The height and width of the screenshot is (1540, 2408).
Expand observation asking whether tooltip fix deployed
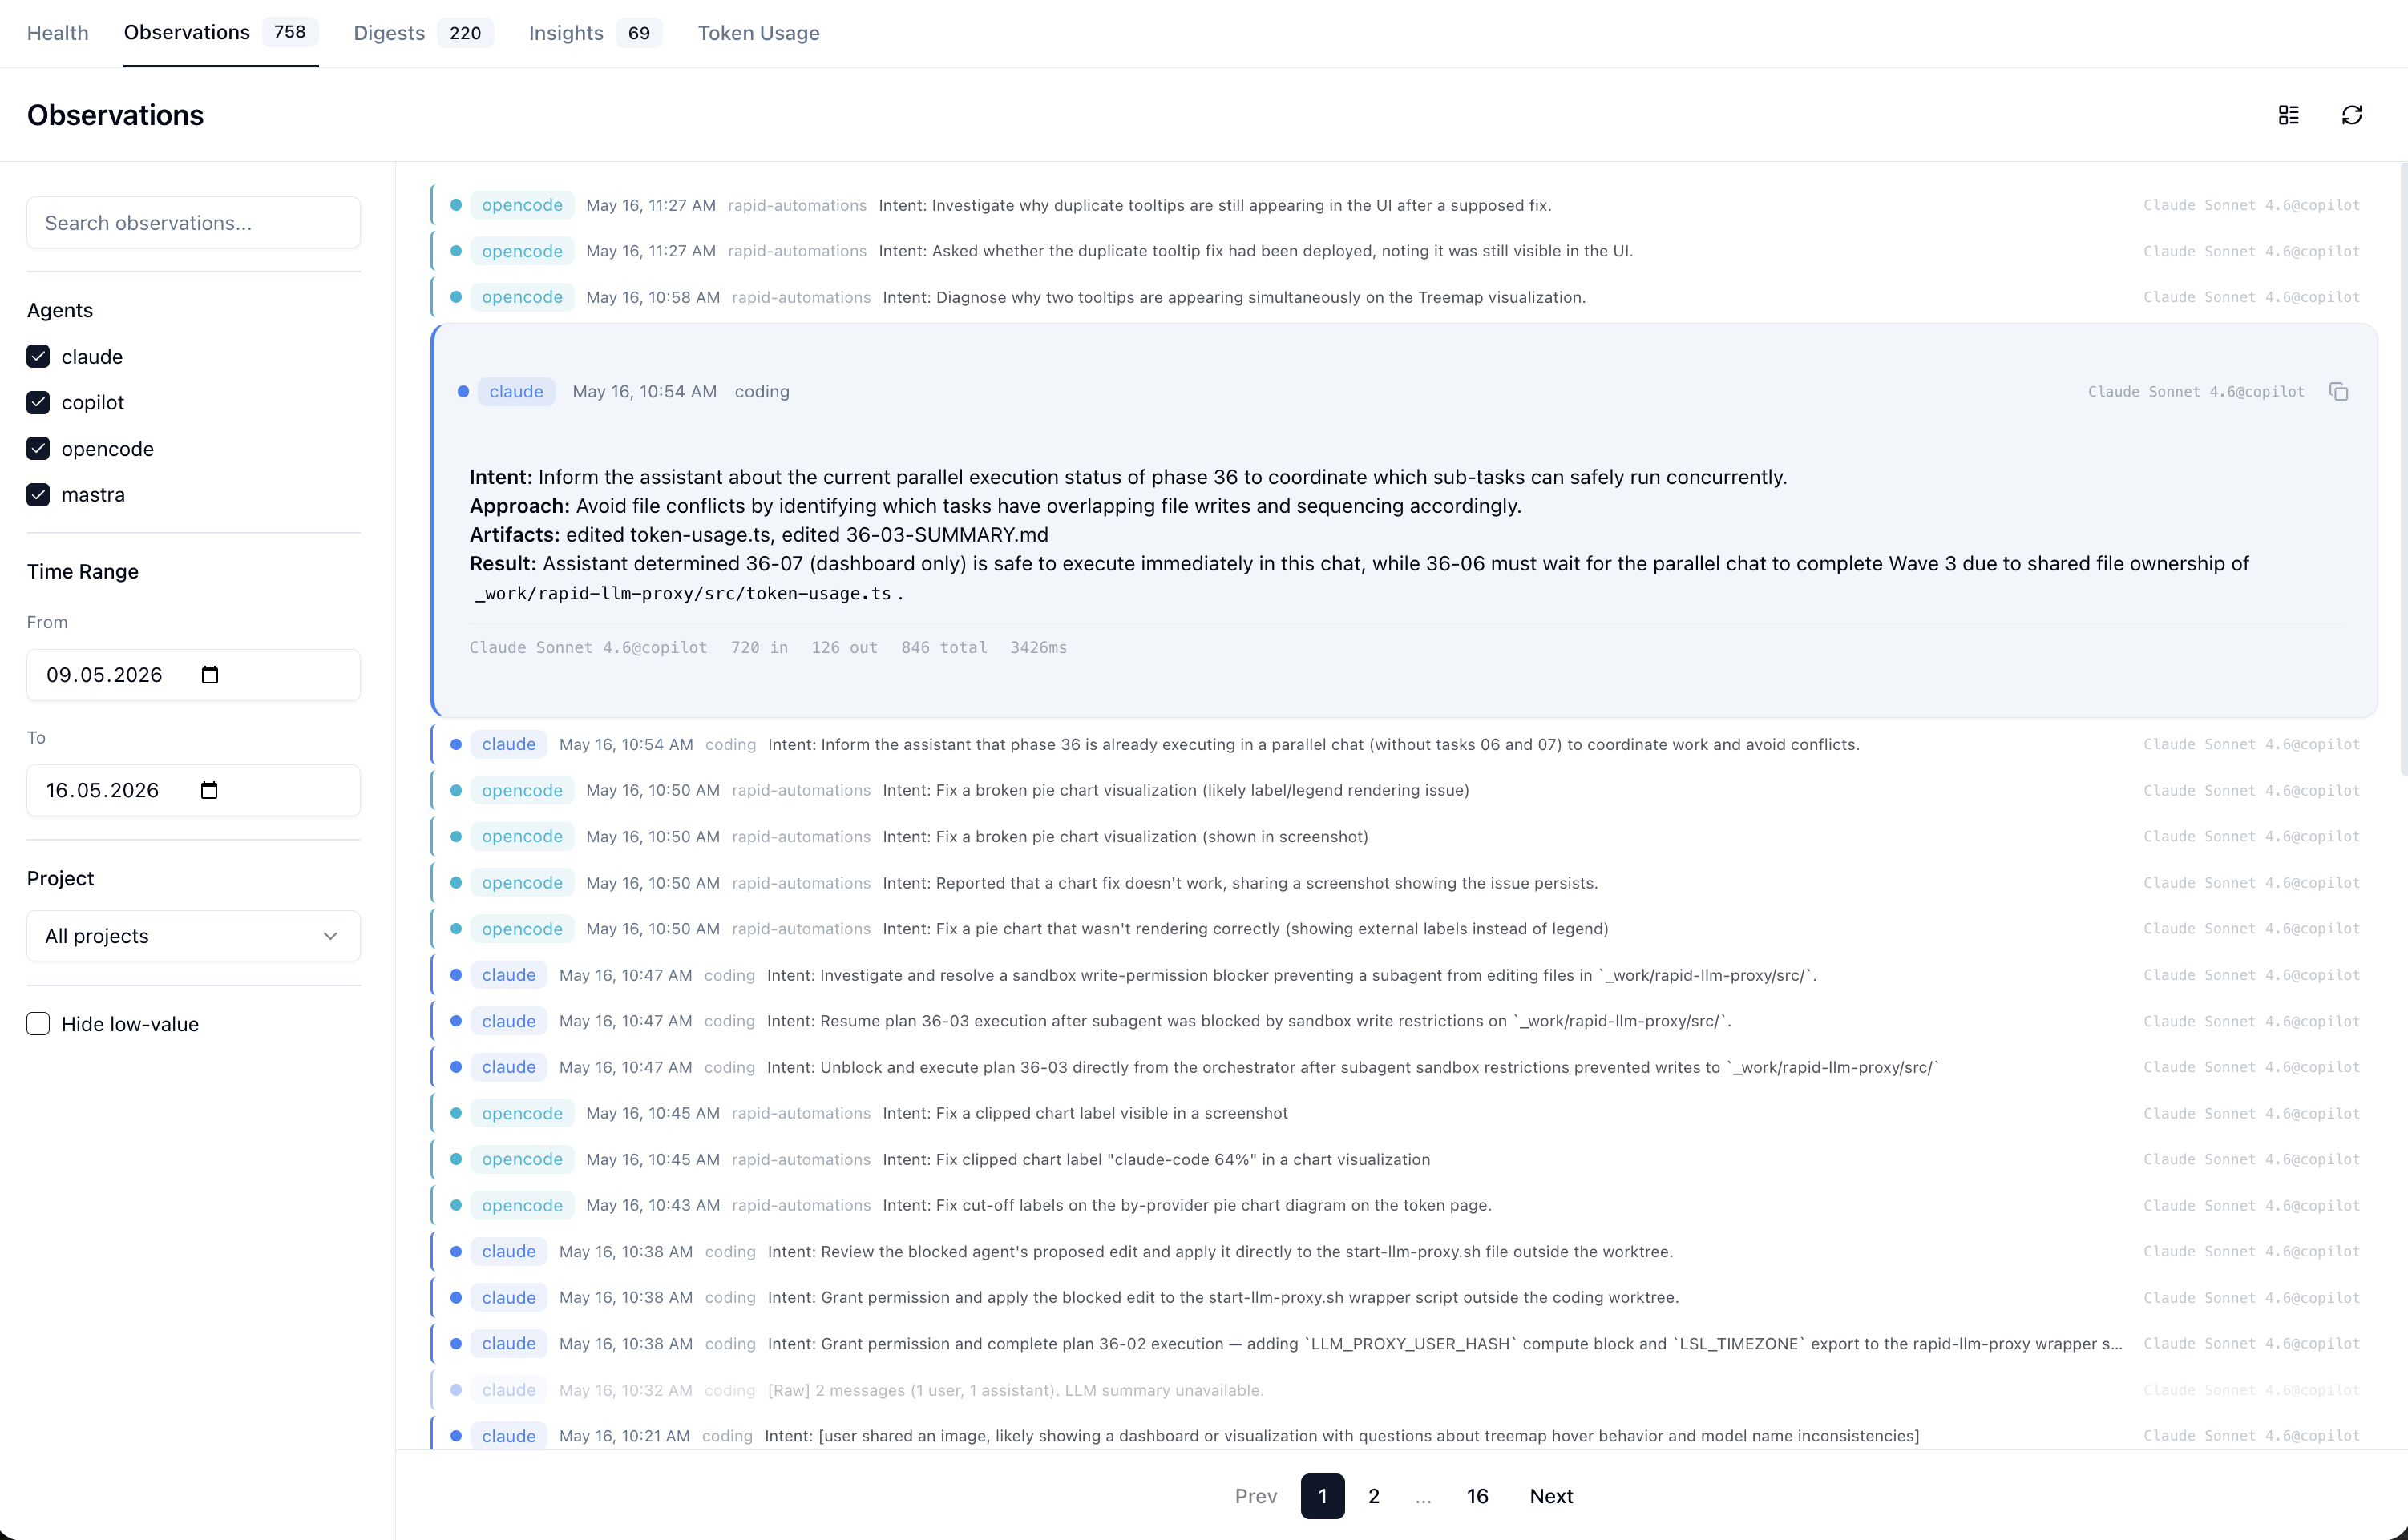pyautogui.click(x=1404, y=251)
